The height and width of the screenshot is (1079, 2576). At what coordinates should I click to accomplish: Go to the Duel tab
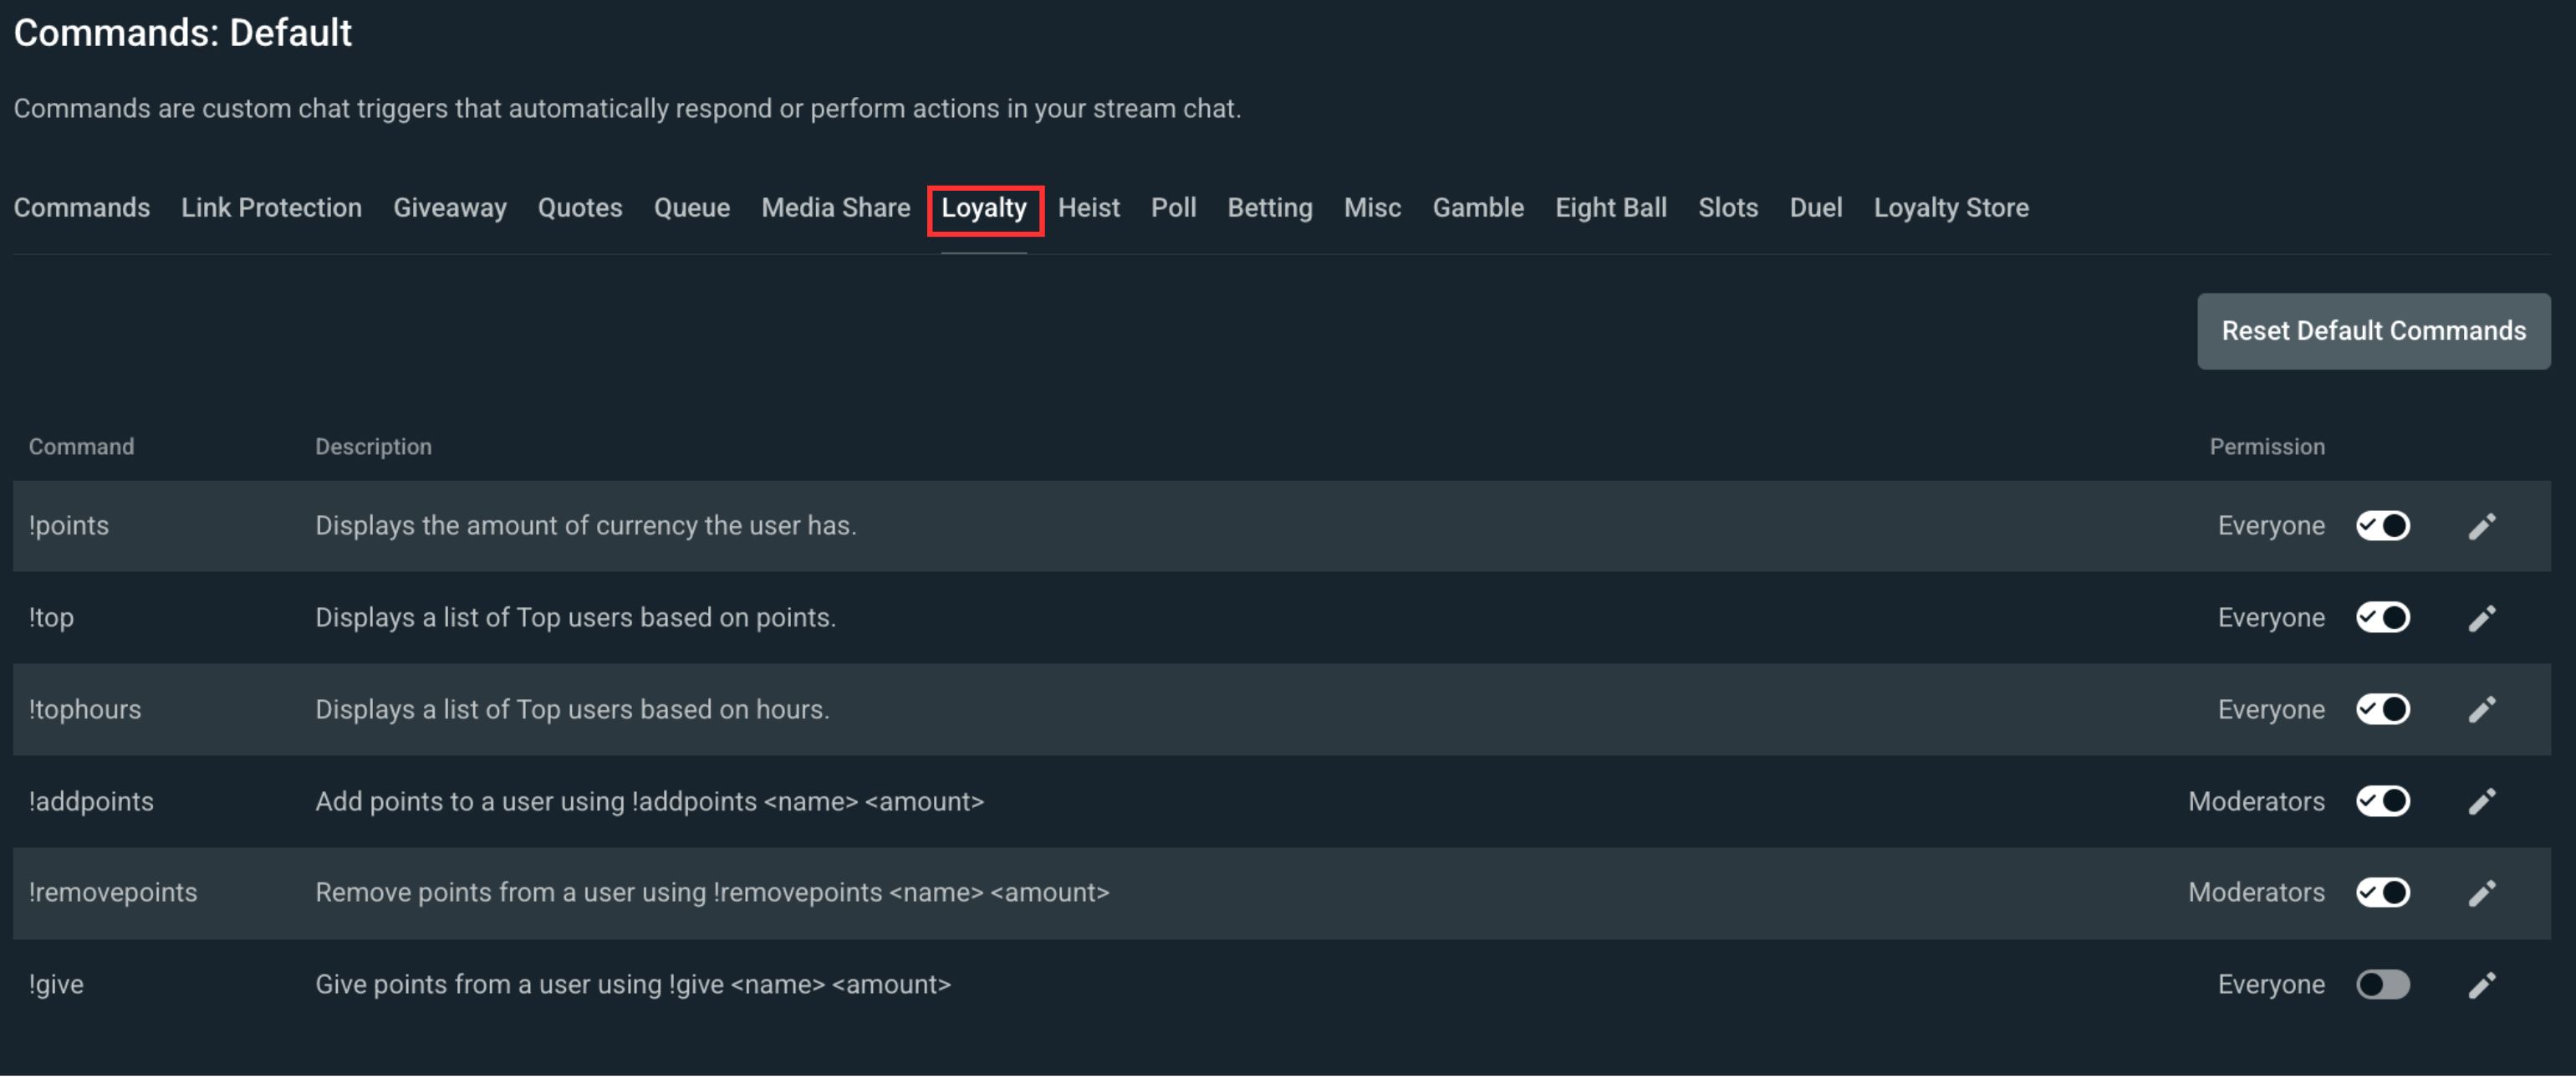pyautogui.click(x=1816, y=208)
